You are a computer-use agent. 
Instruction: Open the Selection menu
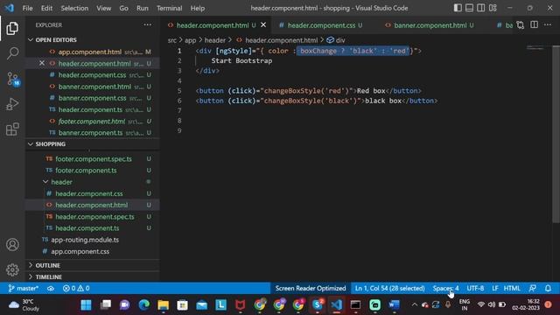click(x=74, y=8)
